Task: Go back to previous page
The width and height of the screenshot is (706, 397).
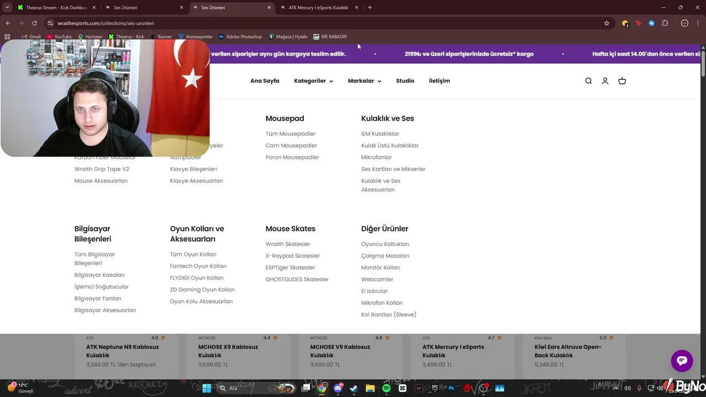Action: pos(8,23)
